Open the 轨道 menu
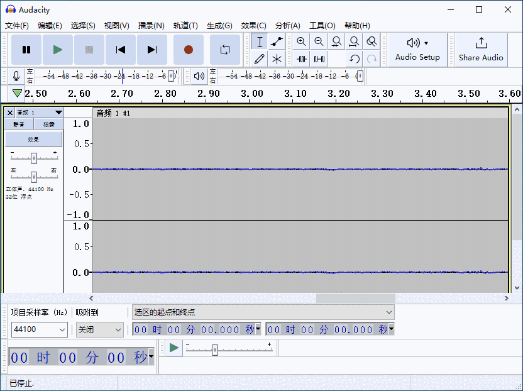Screen dimensions: 523x391 (185, 25)
